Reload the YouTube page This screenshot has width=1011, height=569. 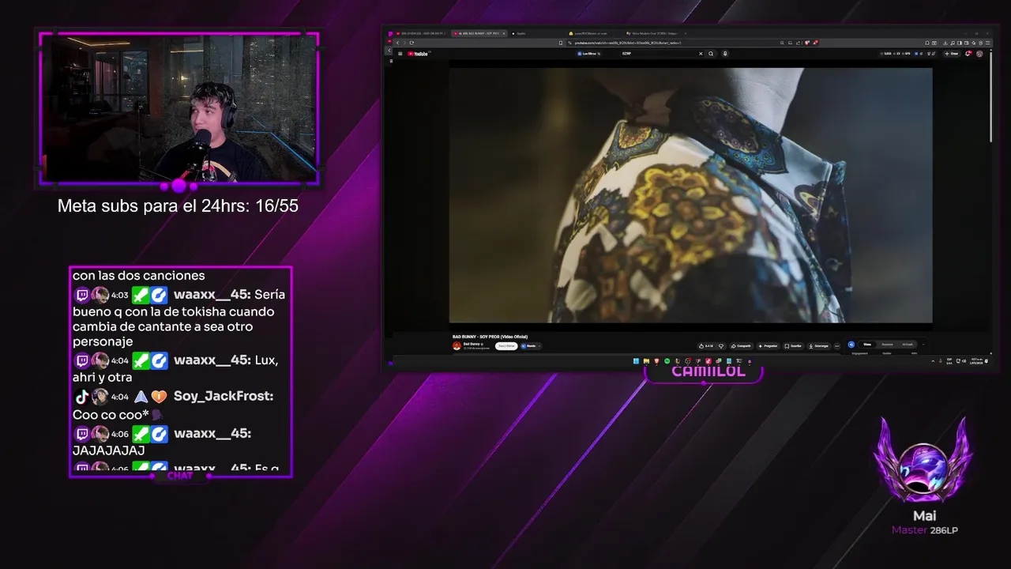click(412, 43)
